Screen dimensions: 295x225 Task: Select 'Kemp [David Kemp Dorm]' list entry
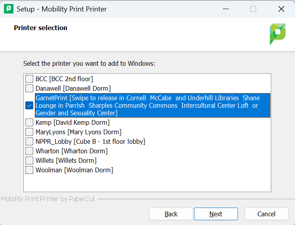(72, 122)
